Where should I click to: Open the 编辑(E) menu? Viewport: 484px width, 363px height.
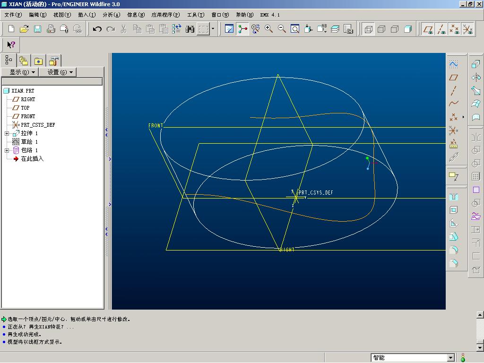coord(38,15)
